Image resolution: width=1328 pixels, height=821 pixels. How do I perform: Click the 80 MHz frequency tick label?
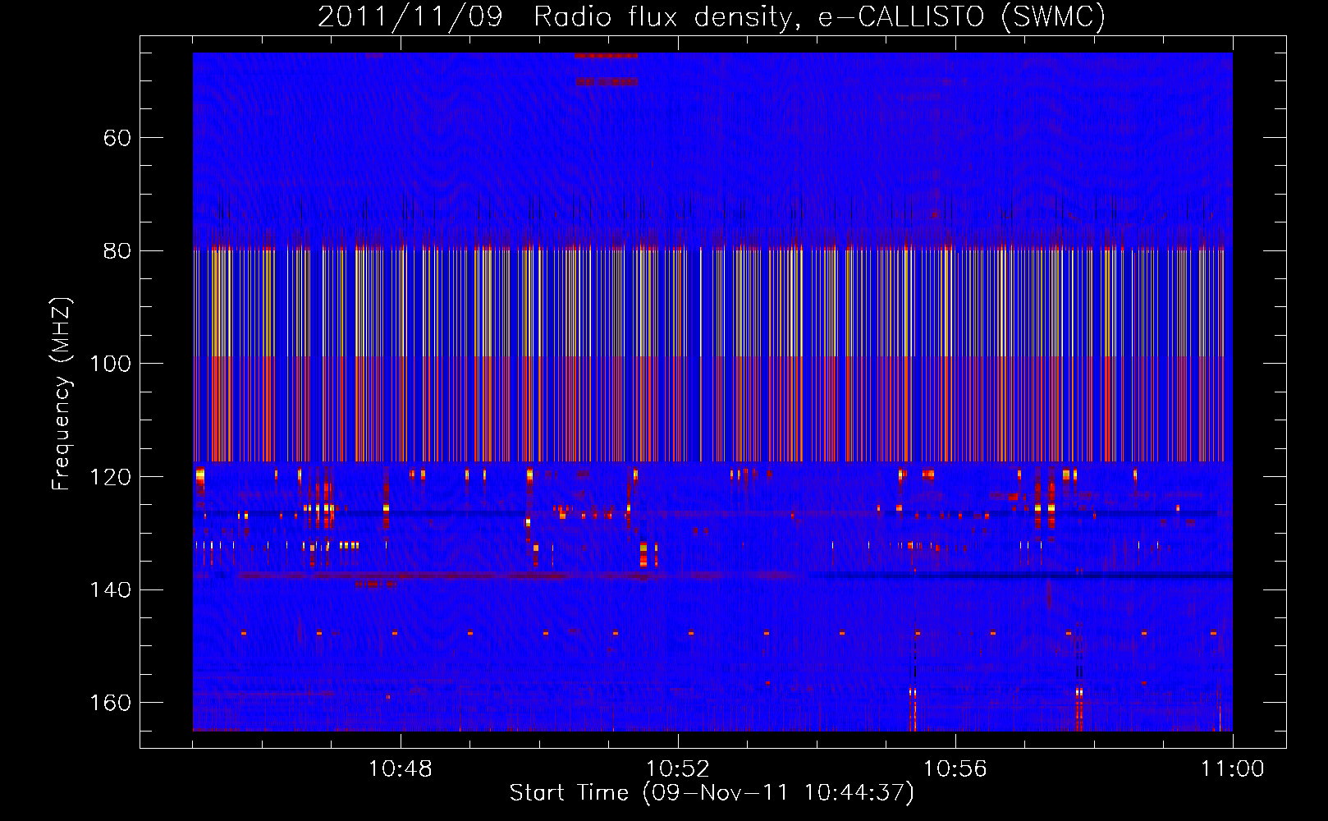117,251
